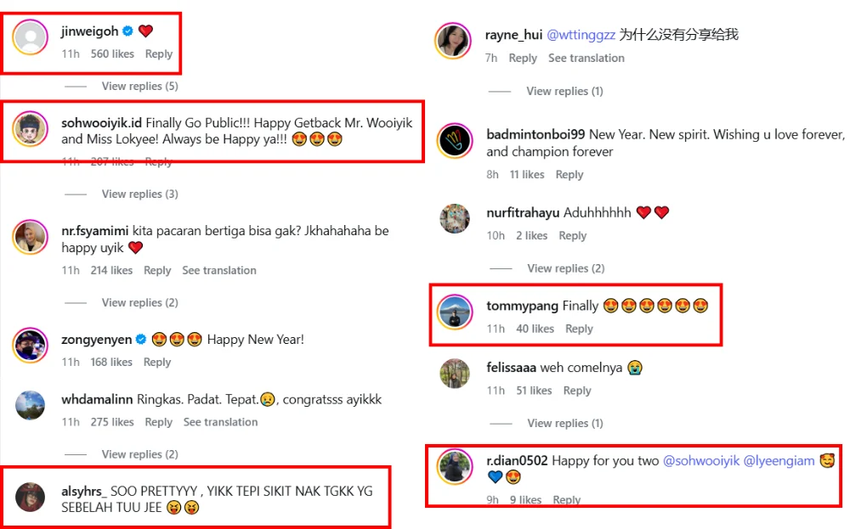Open zongyenyen's profile avatar

coord(31,346)
